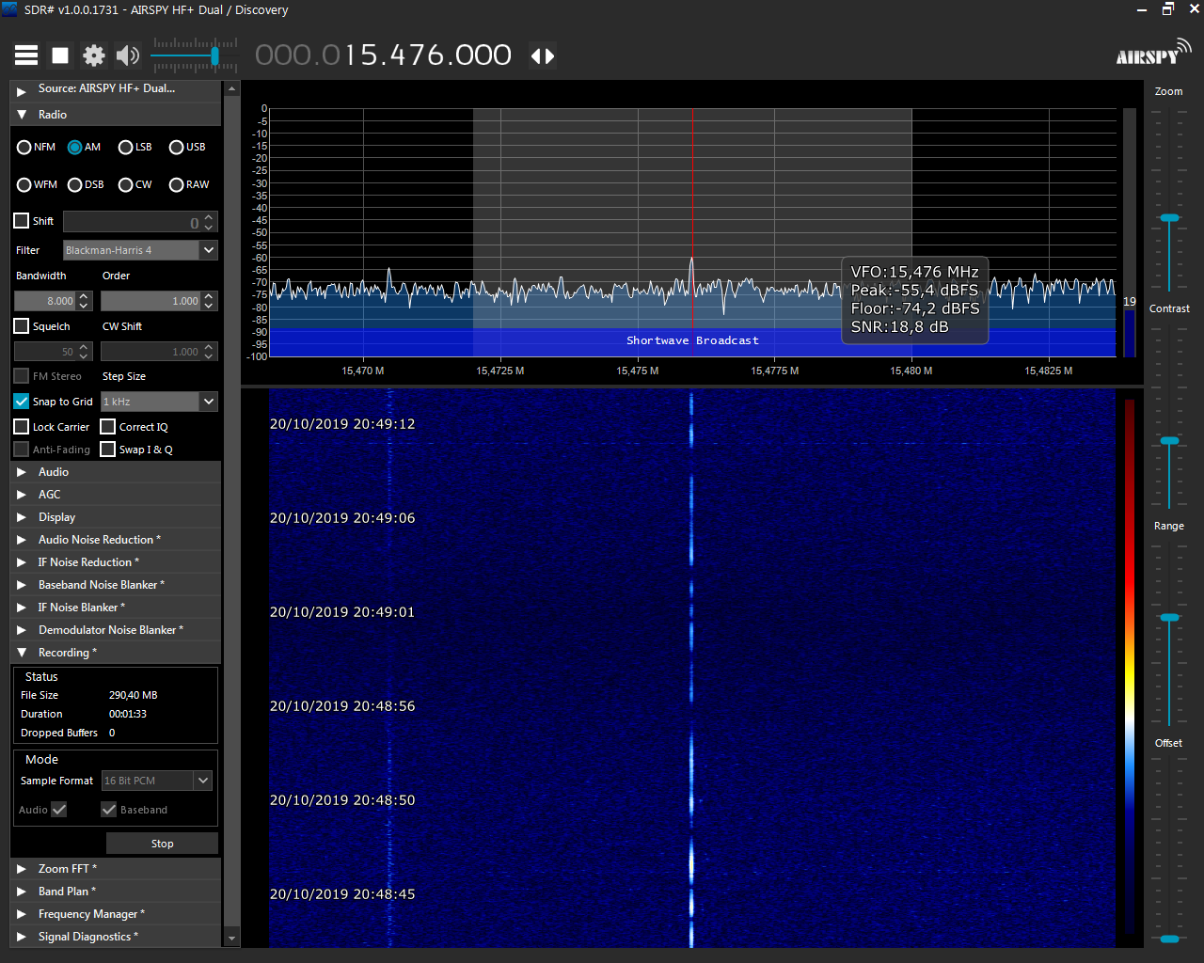Enable Correct IQ
The image size is (1204, 963).
tap(108, 427)
